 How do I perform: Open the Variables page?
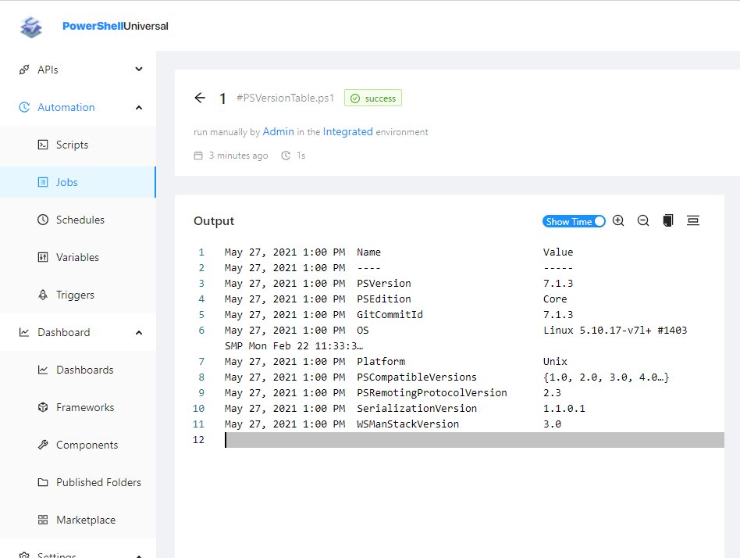point(78,257)
